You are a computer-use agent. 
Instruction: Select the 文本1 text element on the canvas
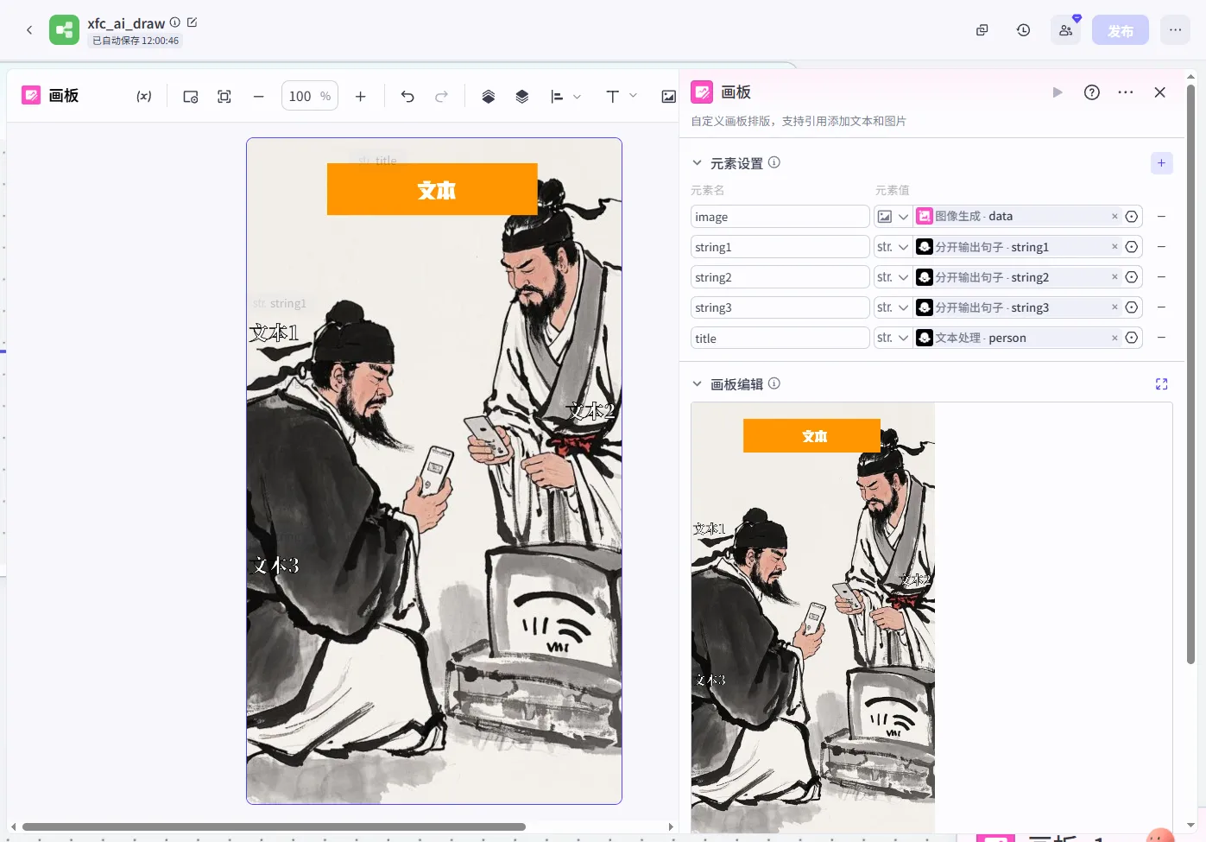coord(274,333)
